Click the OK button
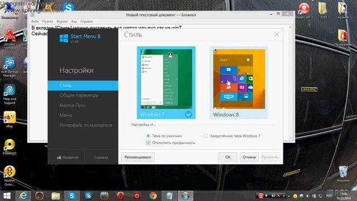This screenshot has height=201, width=357. point(228,157)
